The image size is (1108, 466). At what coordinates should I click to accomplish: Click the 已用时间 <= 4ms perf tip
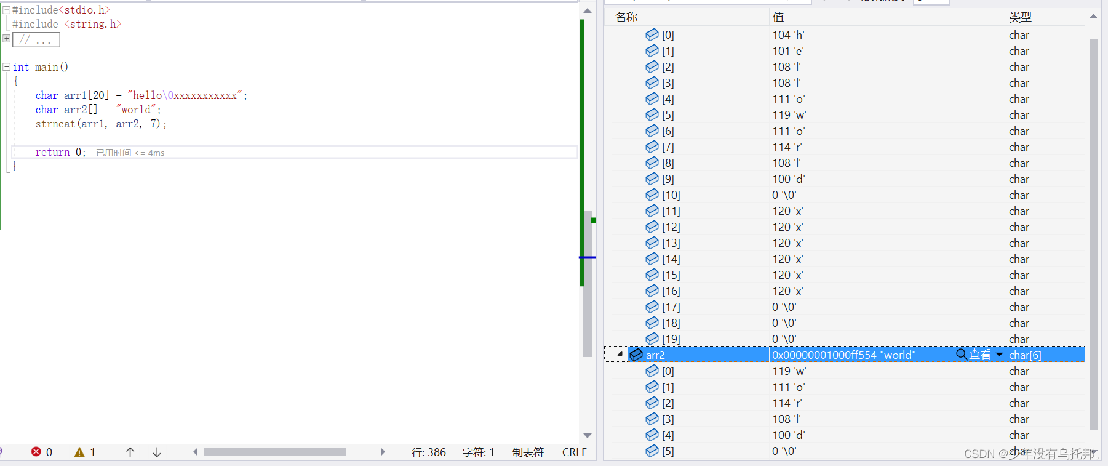pos(130,153)
